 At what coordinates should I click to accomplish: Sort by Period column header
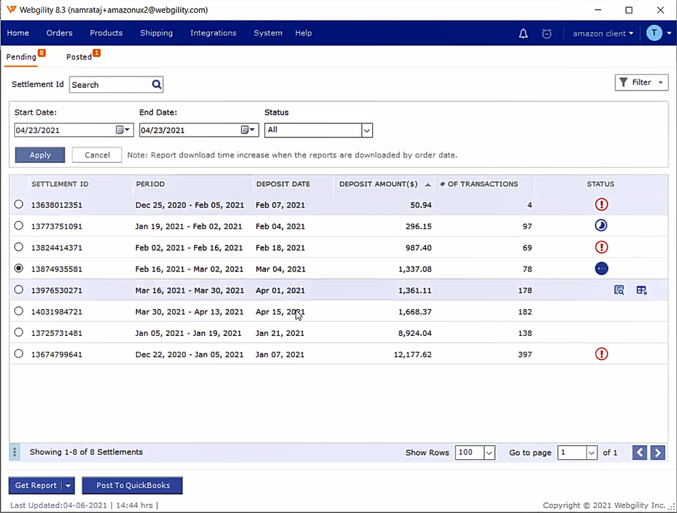point(150,184)
